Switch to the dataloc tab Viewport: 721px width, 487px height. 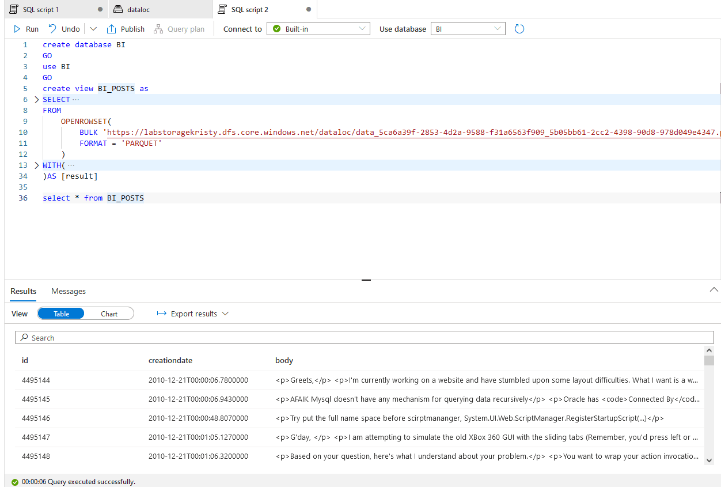pyautogui.click(x=146, y=10)
